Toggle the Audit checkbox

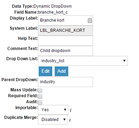[x=40, y=102]
